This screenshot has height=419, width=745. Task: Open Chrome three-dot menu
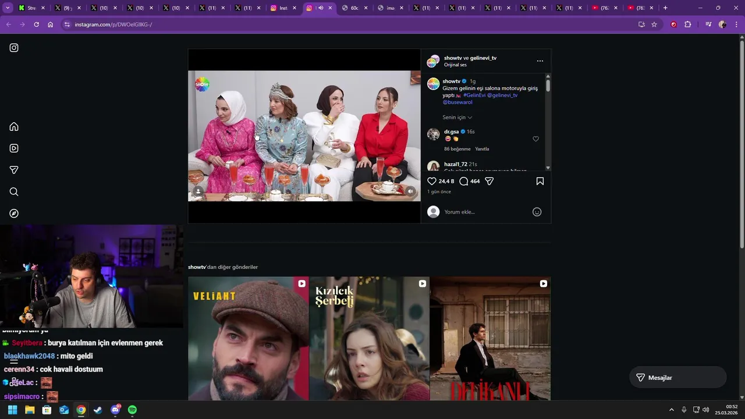pos(737,24)
